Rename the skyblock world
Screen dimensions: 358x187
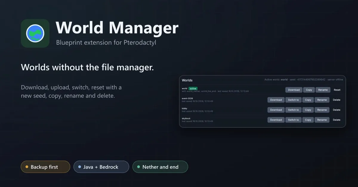click(322, 120)
